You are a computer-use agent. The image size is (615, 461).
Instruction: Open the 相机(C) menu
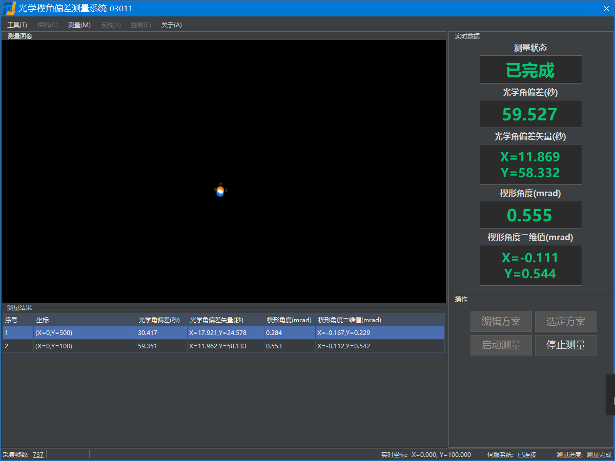tap(48, 25)
